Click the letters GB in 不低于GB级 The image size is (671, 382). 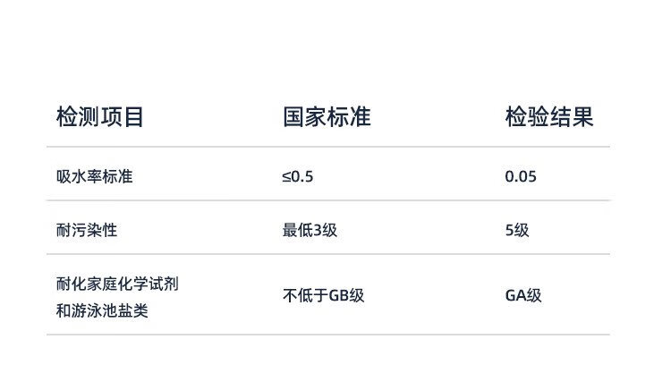(339, 296)
